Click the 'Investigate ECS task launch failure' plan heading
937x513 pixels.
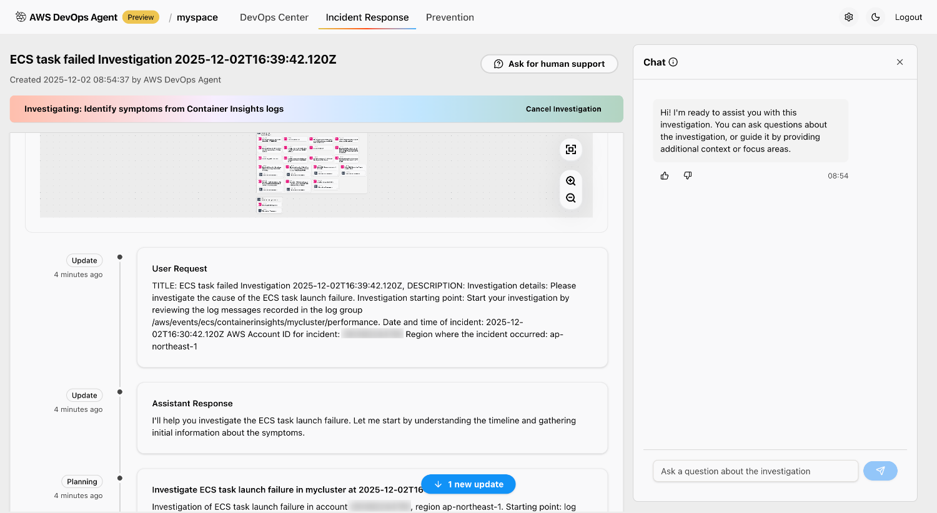287,490
